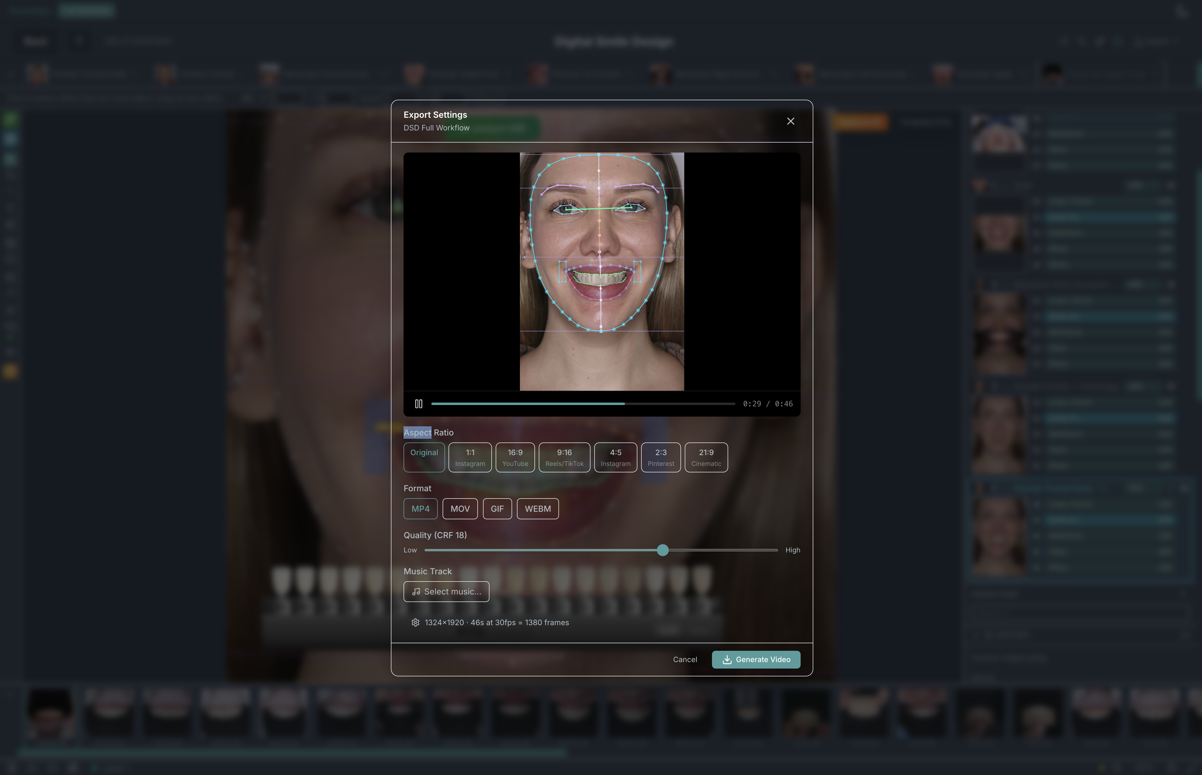Choose 1:1 Instagram aspect ratio

(x=470, y=457)
